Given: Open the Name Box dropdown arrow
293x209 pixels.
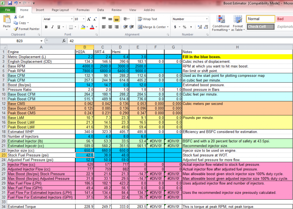Looking at the screenshot, I should [41, 41].
